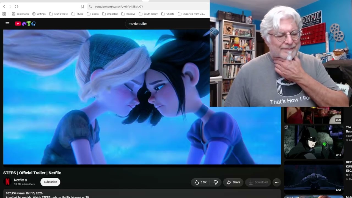Screen dimensions: 352x198
Task: Open the apps grid icon in bookmarks bar
Action: (x=4, y=14)
